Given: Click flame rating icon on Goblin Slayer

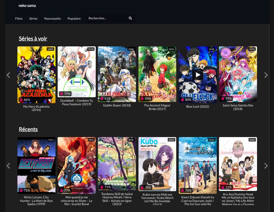Looking at the screenshot, I should 102,98.
